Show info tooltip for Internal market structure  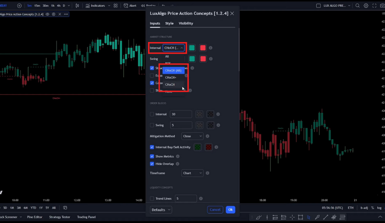pyautogui.click(x=211, y=48)
